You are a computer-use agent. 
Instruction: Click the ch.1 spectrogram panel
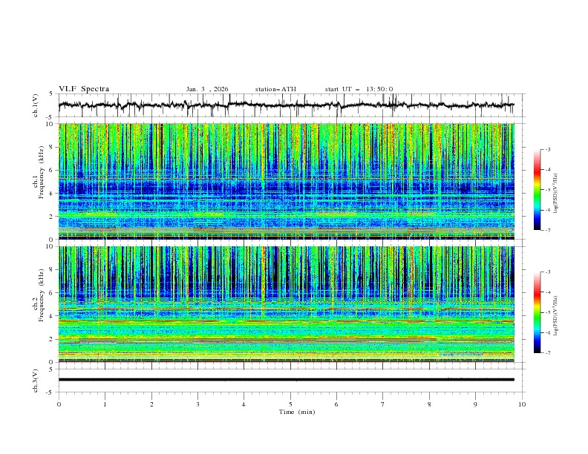(x=286, y=181)
